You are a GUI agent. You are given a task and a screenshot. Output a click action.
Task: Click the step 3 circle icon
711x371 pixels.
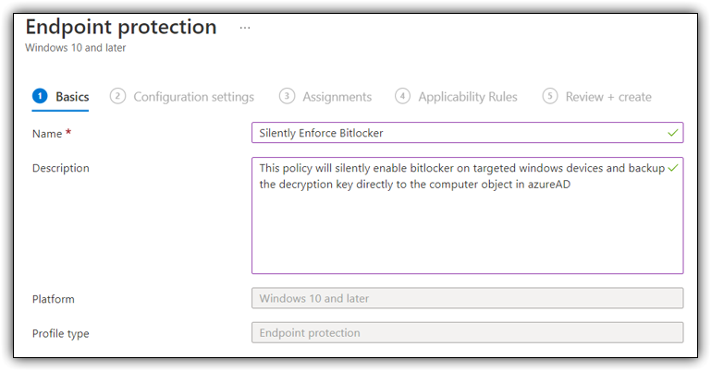[287, 96]
